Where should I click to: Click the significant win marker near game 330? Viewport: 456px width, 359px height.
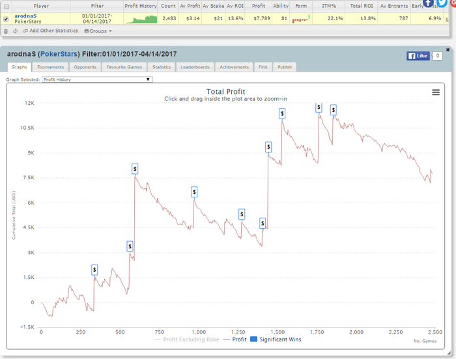[94, 270]
